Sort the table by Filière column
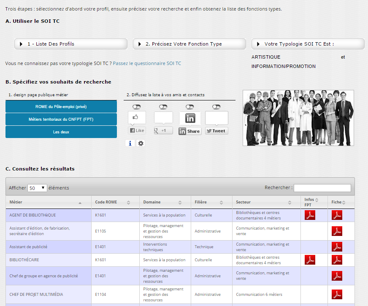This screenshot has width=368, height=306. coord(211,202)
